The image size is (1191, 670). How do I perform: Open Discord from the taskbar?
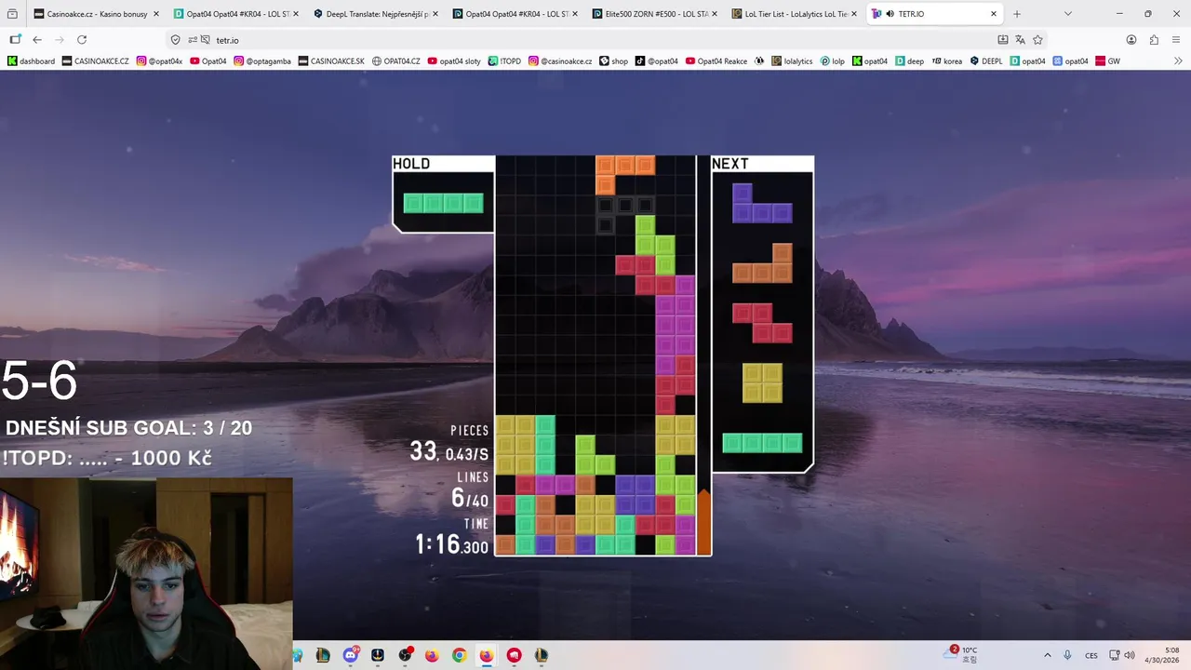pos(351,655)
